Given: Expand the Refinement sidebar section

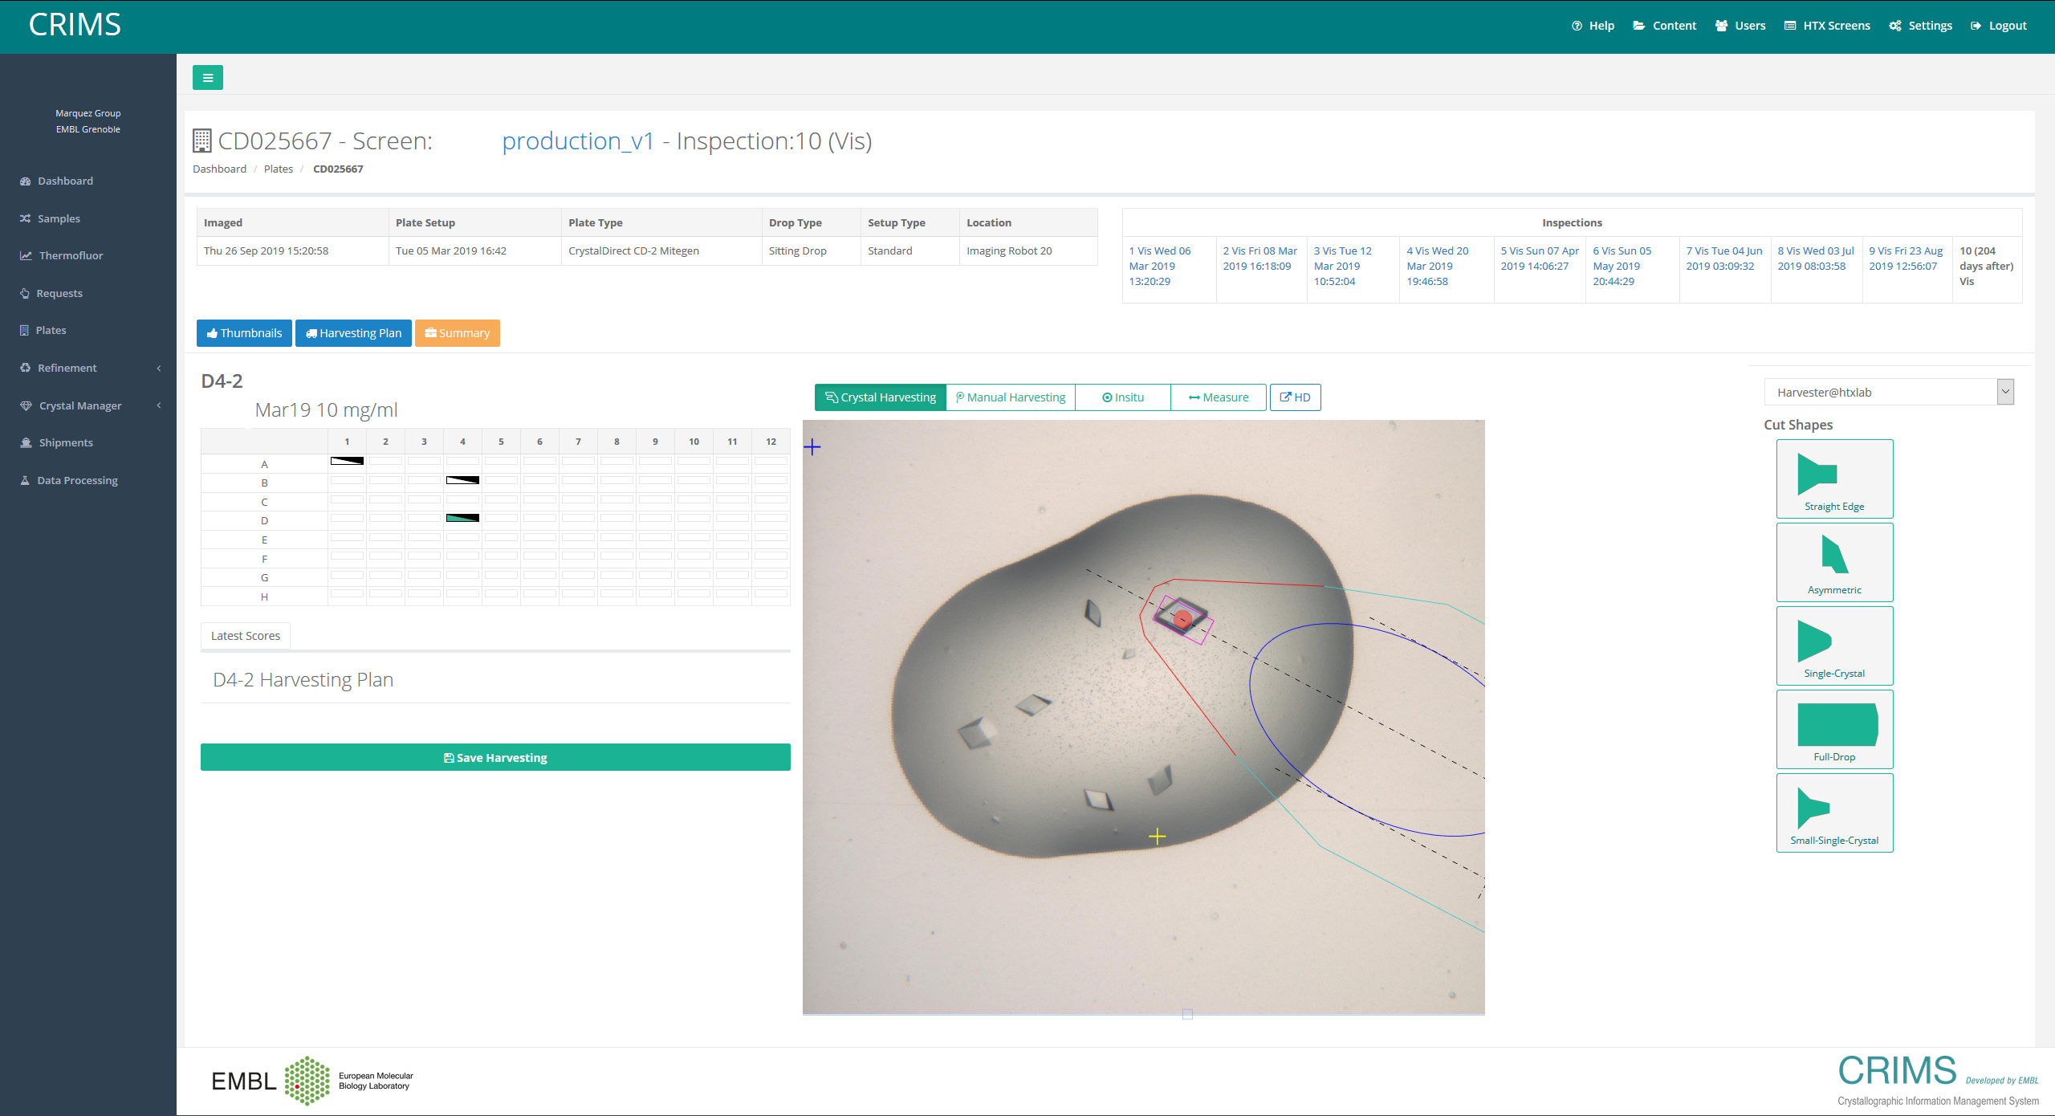Looking at the screenshot, I should pos(66,367).
